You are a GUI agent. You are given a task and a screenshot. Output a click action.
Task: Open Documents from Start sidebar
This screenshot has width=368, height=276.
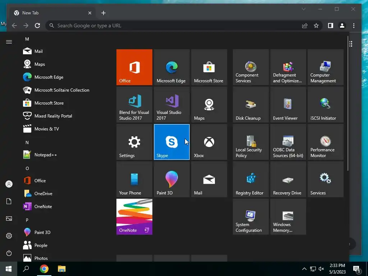(9, 201)
